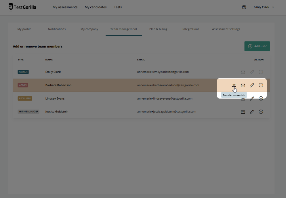Switch to Notifications tab
The width and height of the screenshot is (286, 198).
point(57,29)
